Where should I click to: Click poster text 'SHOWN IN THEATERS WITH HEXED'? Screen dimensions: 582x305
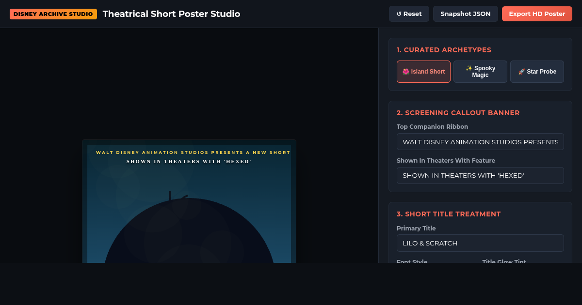click(189, 162)
